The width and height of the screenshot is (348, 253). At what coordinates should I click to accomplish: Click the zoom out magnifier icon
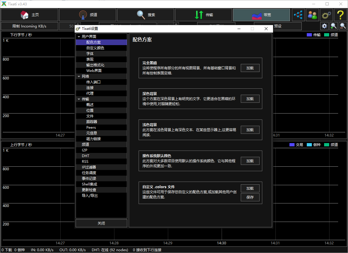click(x=343, y=26)
